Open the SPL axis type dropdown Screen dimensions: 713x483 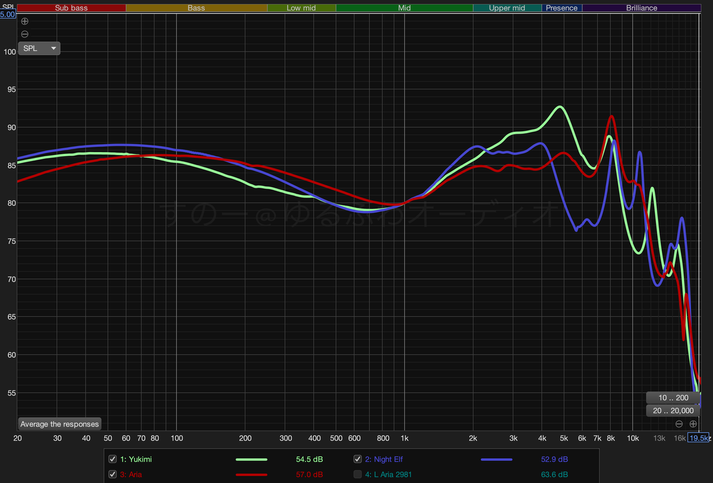[39, 48]
